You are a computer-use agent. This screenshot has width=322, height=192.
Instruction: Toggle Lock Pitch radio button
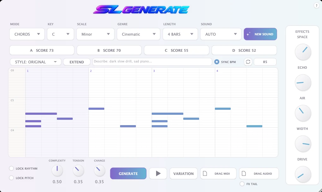point(11,178)
